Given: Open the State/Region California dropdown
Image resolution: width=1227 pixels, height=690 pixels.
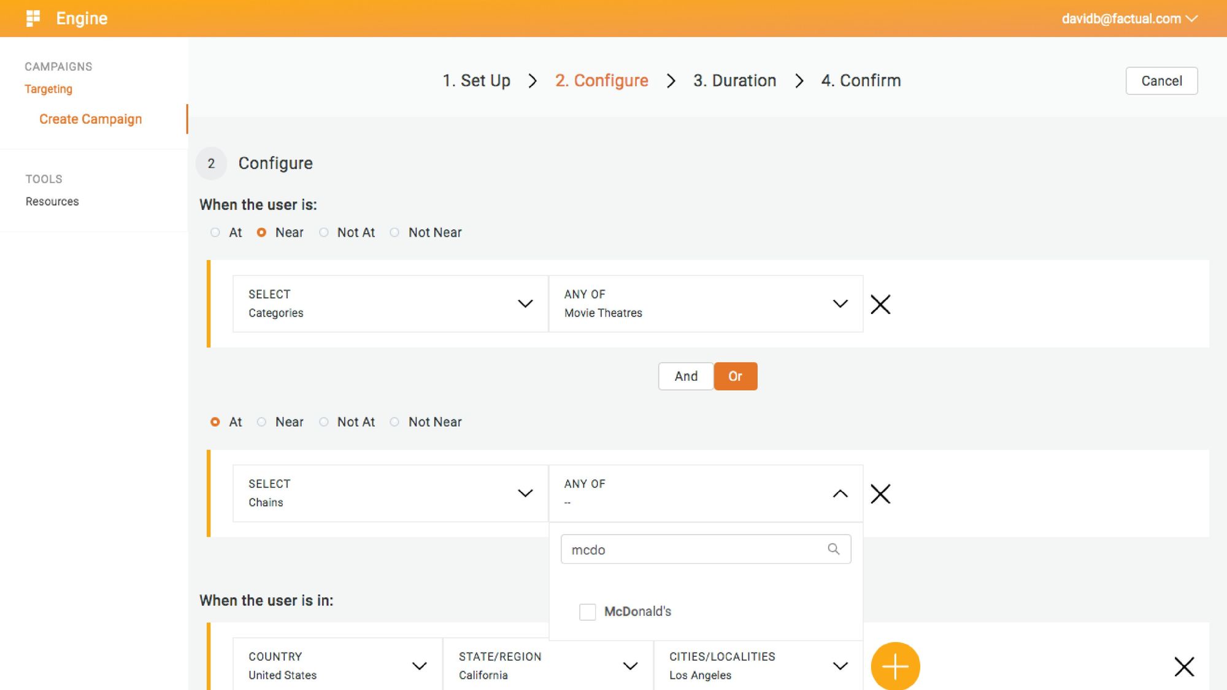Looking at the screenshot, I should click(x=548, y=665).
